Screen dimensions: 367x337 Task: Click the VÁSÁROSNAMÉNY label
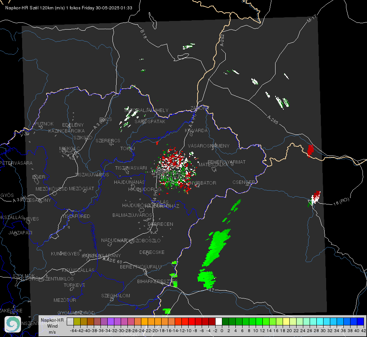(209, 146)
